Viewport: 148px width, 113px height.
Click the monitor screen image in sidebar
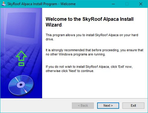coord(21,25)
